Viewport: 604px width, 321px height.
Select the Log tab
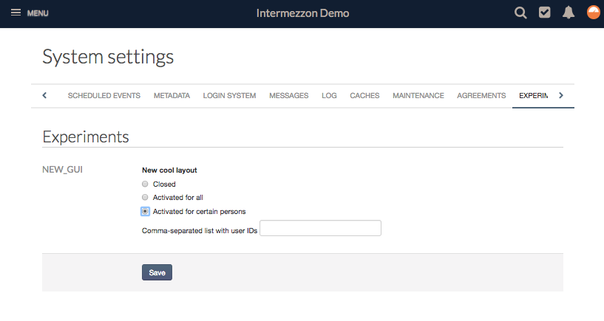(x=329, y=96)
